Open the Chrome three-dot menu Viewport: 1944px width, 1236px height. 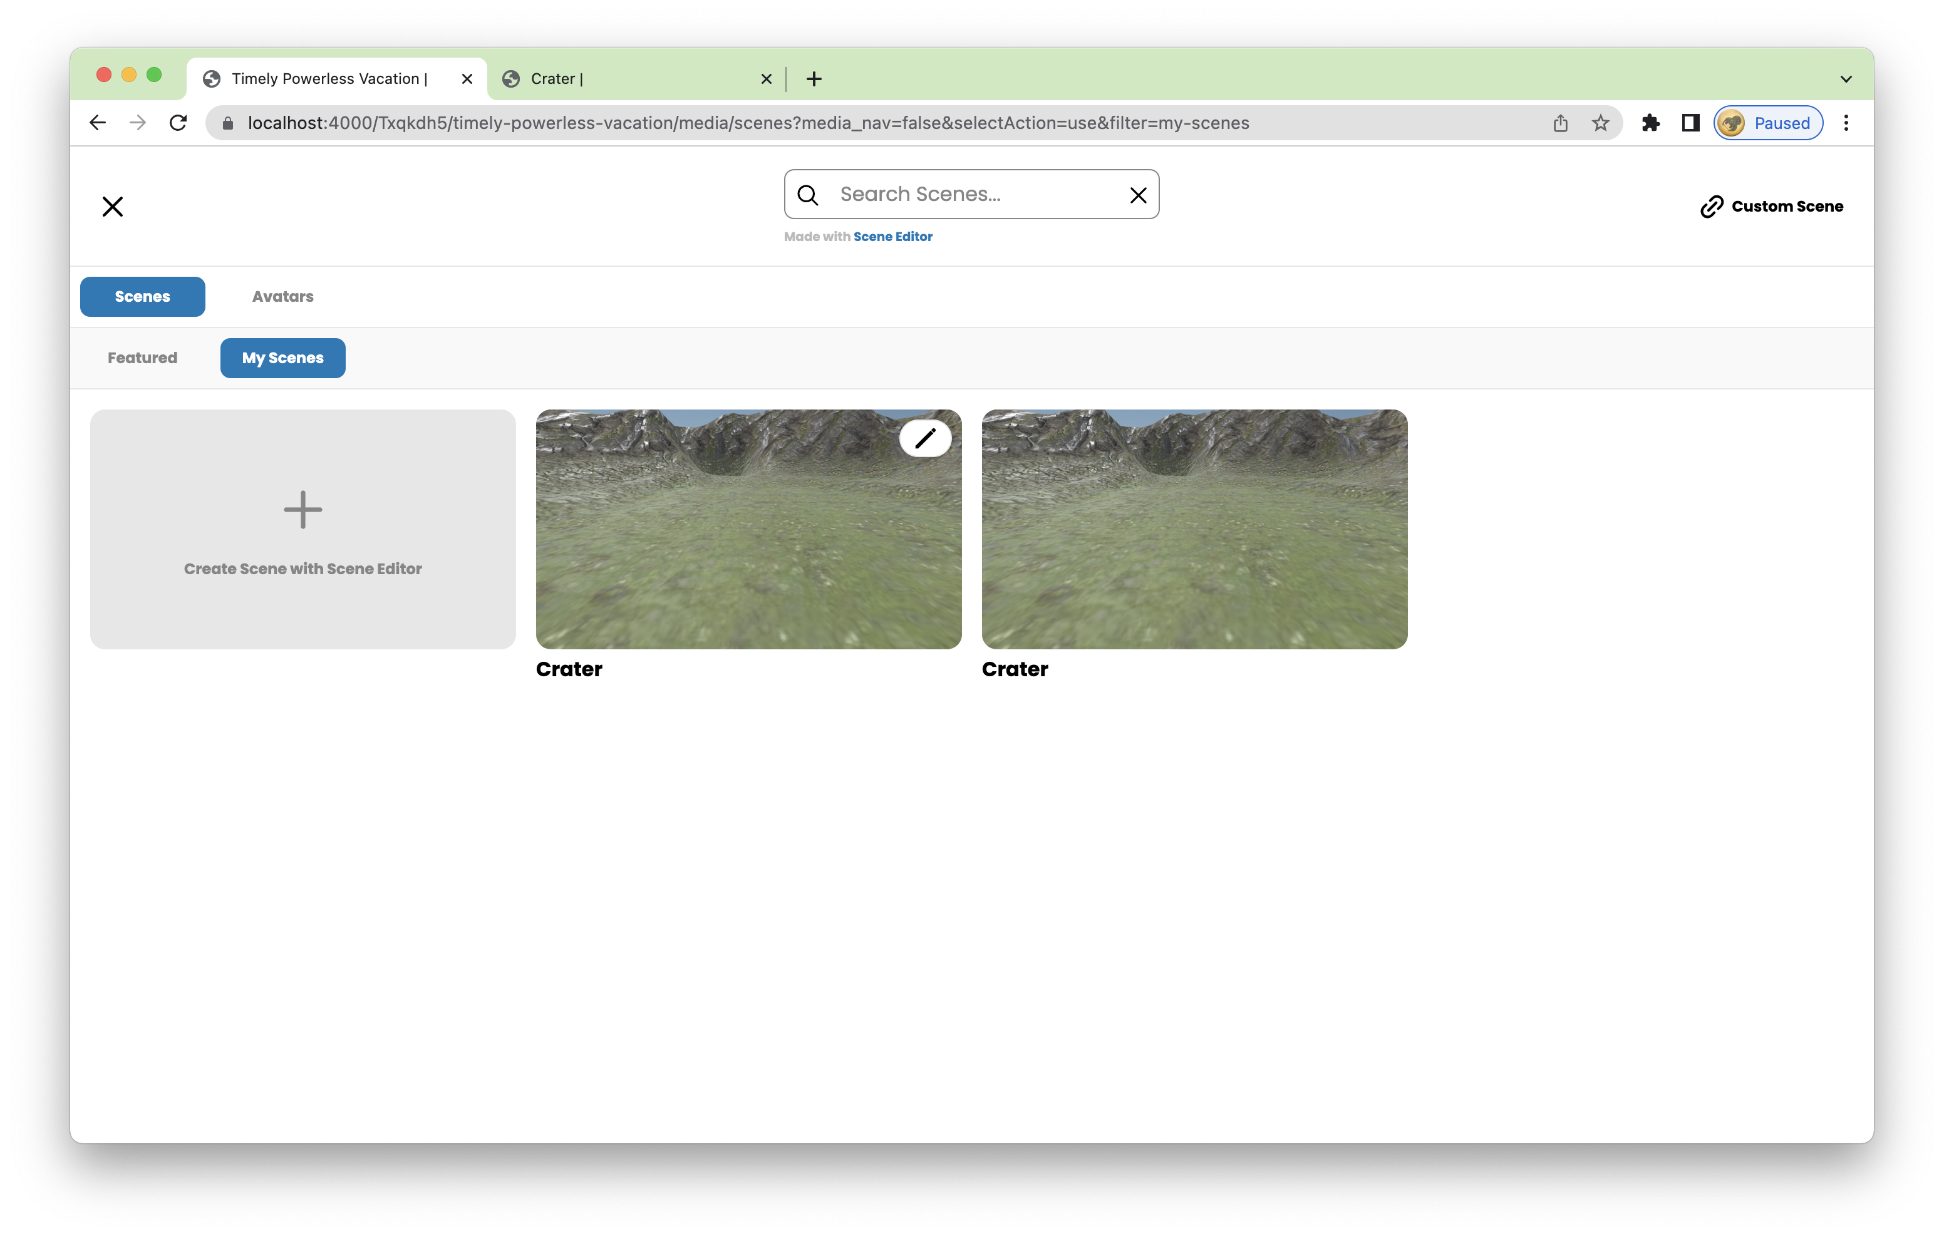[1846, 123]
